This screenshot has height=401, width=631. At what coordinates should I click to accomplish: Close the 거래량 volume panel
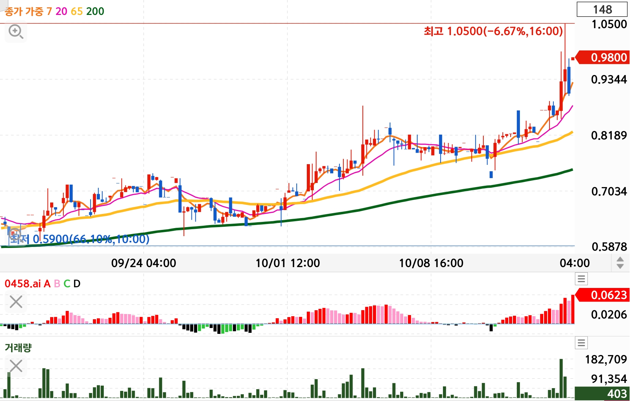pyautogui.click(x=16, y=366)
